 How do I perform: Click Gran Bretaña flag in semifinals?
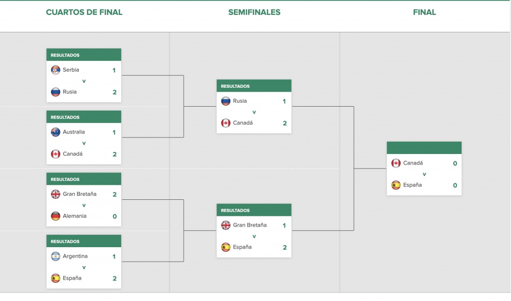tap(226, 225)
